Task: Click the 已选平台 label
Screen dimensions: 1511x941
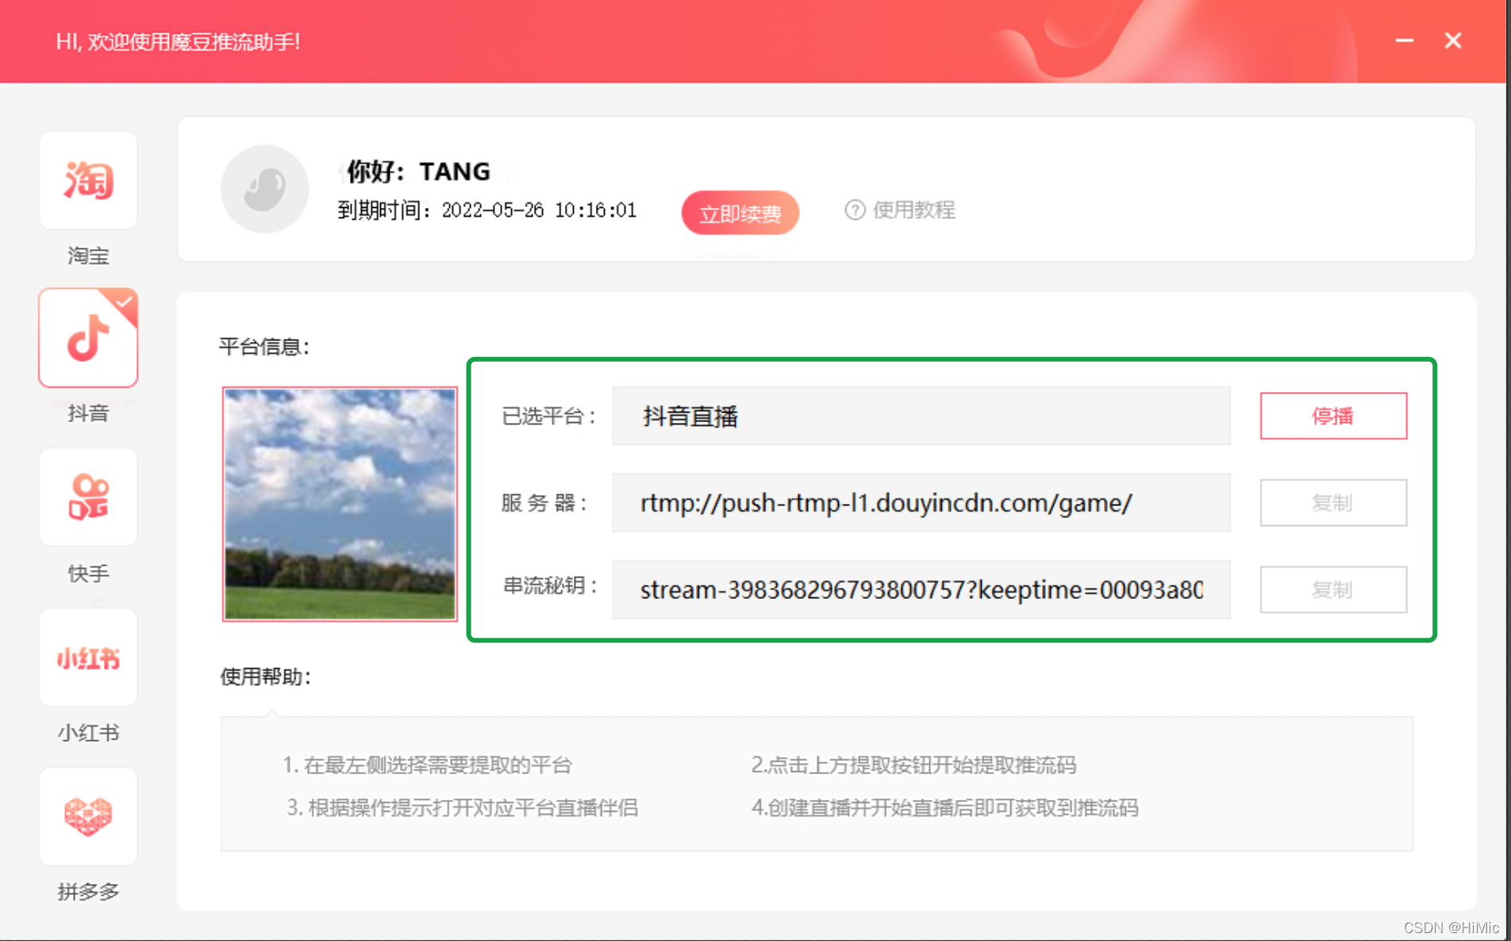Action: click(x=548, y=417)
